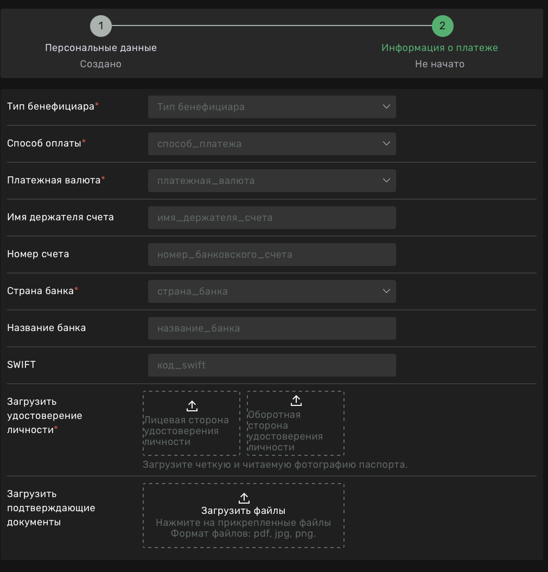Expand chevron in Тип бенефициара field
The height and width of the screenshot is (572, 548).
pyautogui.click(x=386, y=107)
